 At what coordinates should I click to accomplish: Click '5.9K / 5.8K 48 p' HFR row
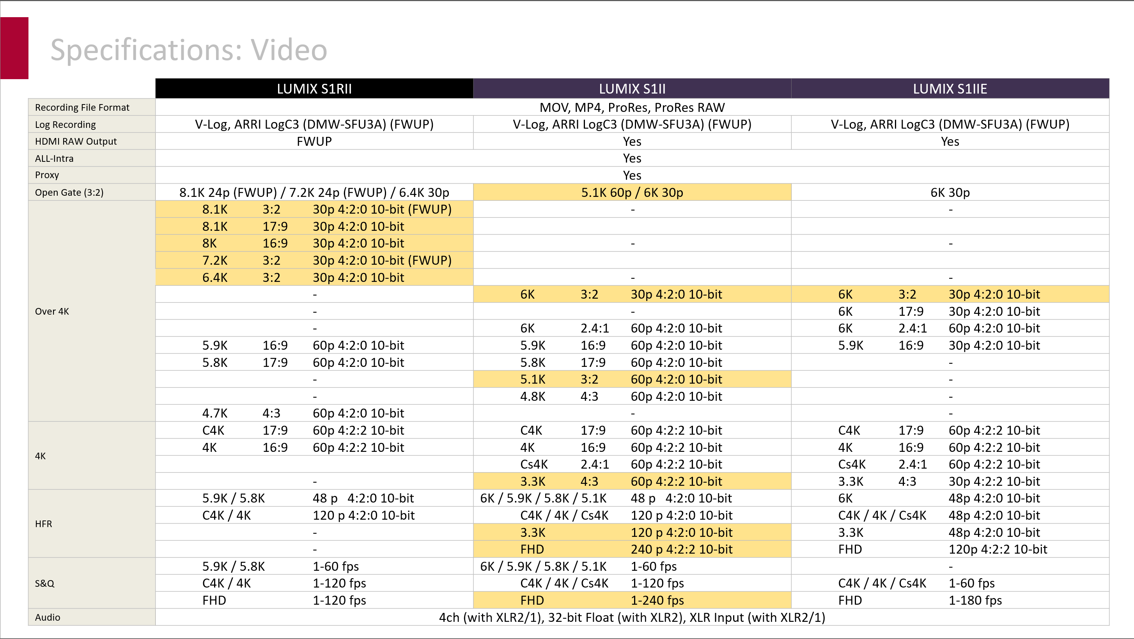[314, 498]
